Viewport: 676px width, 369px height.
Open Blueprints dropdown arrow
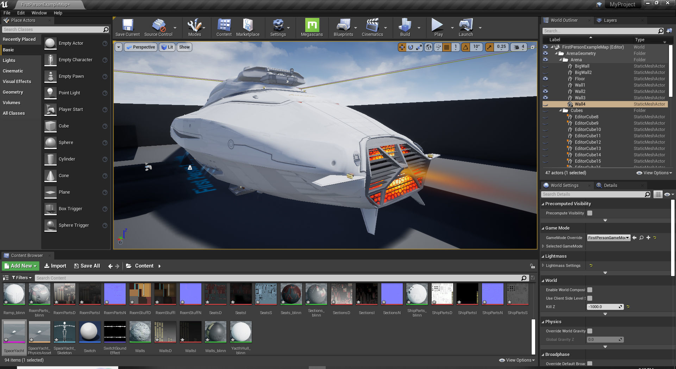click(355, 27)
